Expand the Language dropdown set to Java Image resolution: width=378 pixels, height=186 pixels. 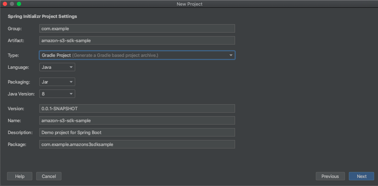pos(57,67)
